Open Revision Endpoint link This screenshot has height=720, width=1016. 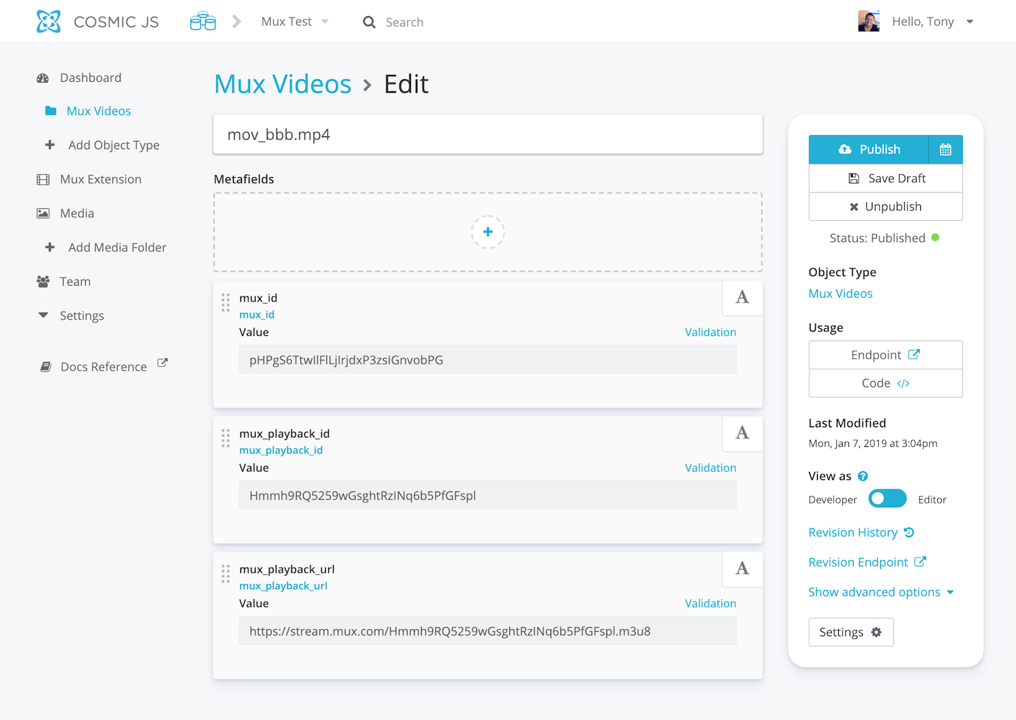867,562
